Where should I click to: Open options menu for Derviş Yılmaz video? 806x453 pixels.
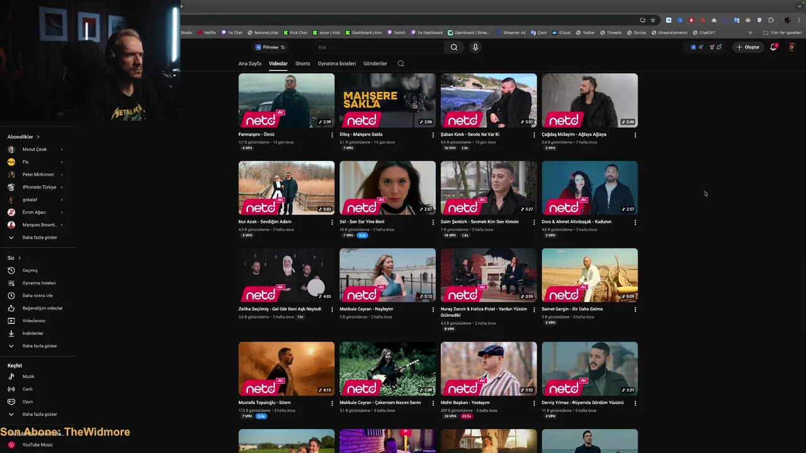click(x=635, y=403)
